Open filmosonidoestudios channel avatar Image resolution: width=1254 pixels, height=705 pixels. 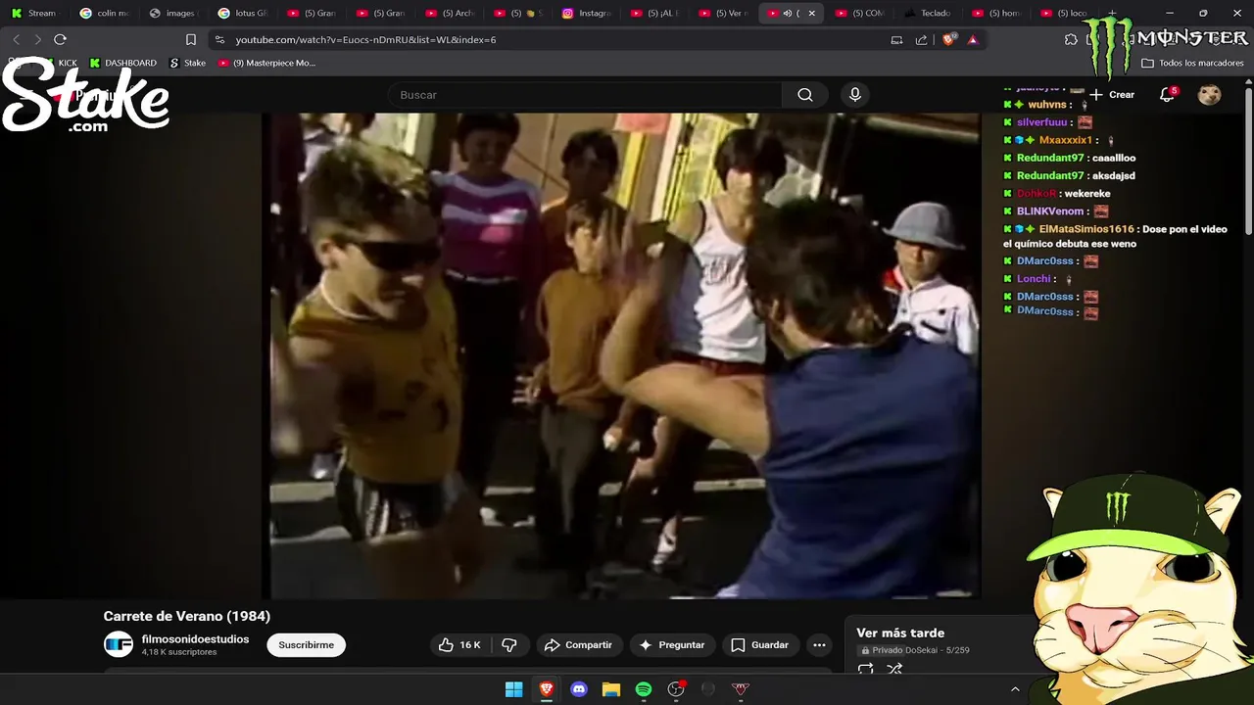[x=119, y=644]
